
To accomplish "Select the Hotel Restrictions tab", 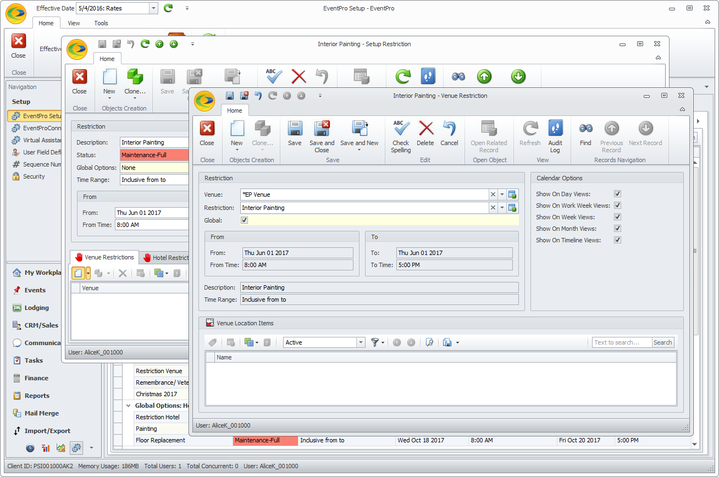I will pos(165,257).
